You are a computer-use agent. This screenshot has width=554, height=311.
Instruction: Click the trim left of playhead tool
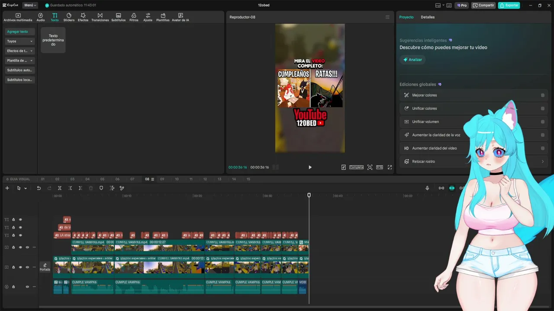70,188
